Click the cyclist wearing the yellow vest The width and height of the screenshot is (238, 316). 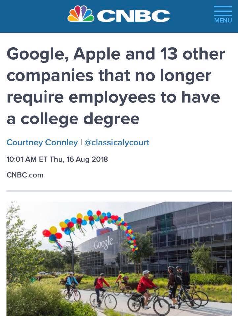point(121,278)
